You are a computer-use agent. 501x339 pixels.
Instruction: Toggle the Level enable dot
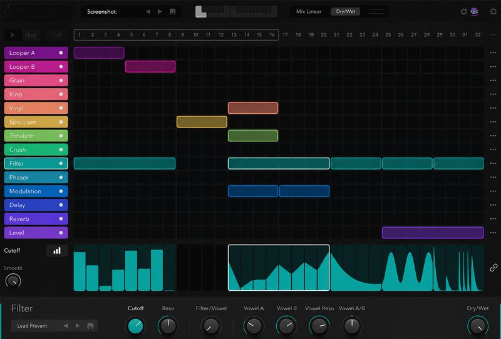click(x=61, y=233)
